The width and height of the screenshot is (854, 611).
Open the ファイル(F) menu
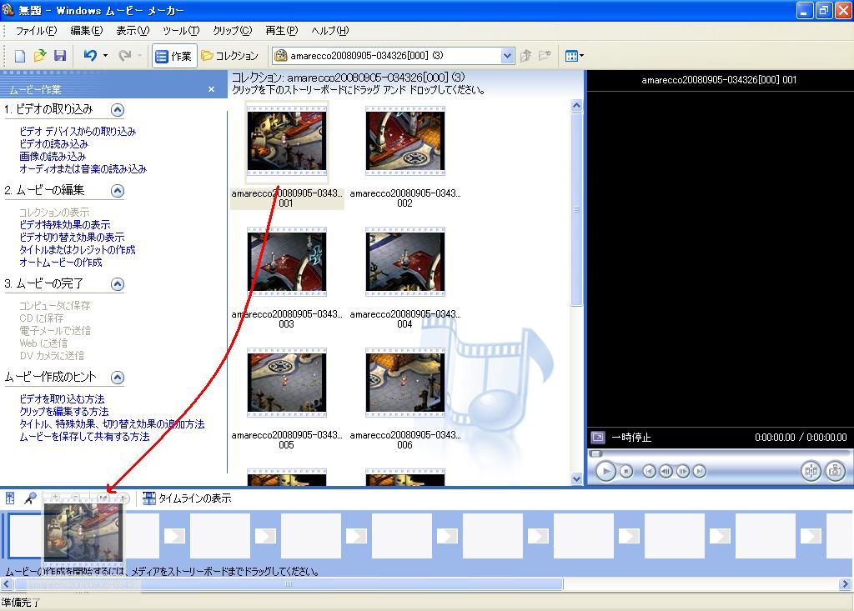coord(36,31)
